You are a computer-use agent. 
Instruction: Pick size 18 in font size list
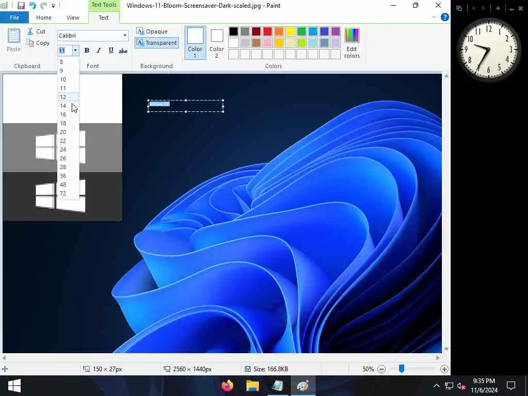click(68, 123)
